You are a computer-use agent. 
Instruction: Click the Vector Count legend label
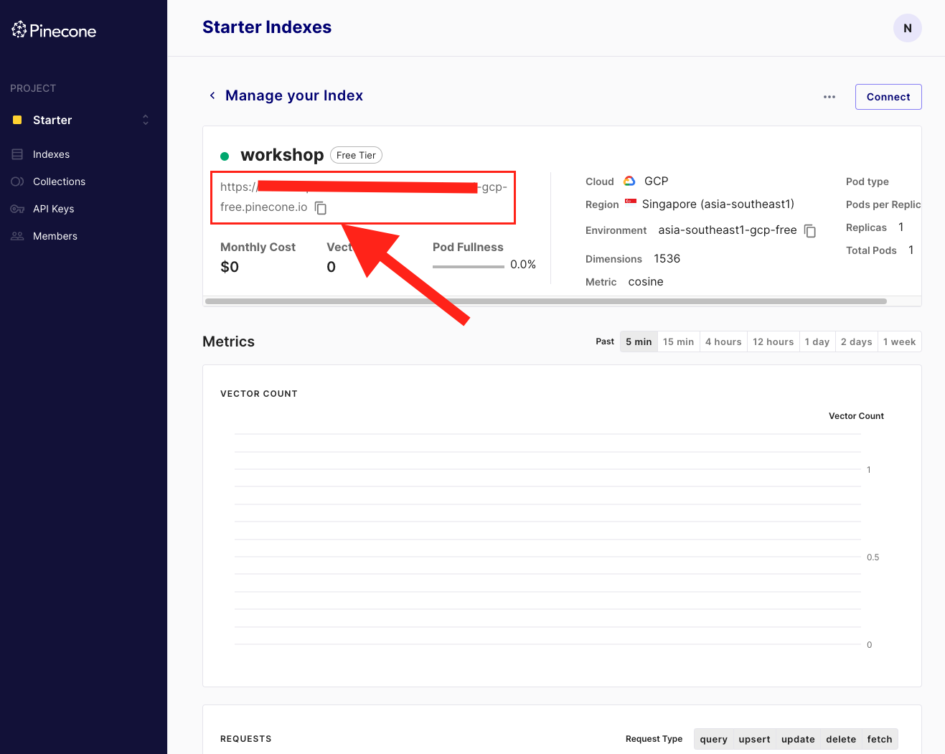coord(856,416)
